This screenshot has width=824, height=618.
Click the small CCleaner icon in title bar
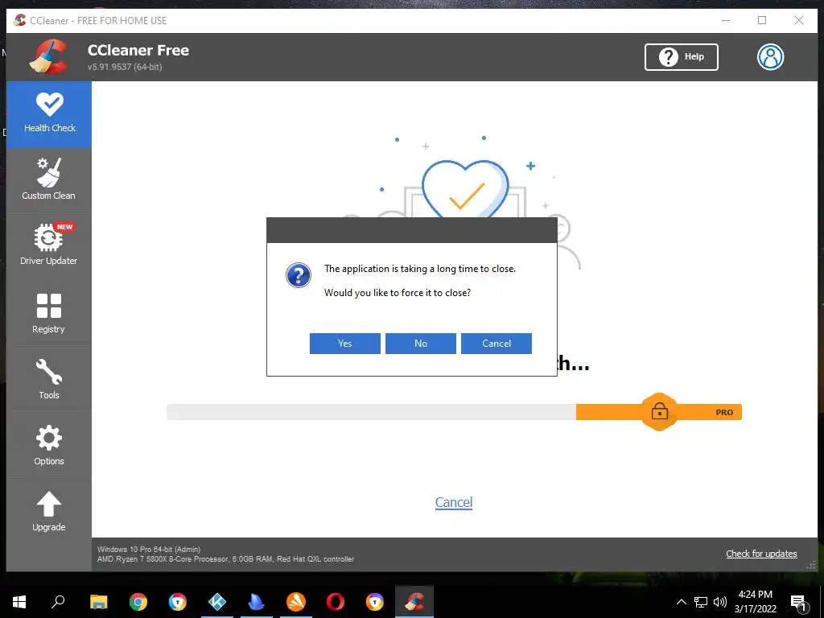tap(19, 20)
